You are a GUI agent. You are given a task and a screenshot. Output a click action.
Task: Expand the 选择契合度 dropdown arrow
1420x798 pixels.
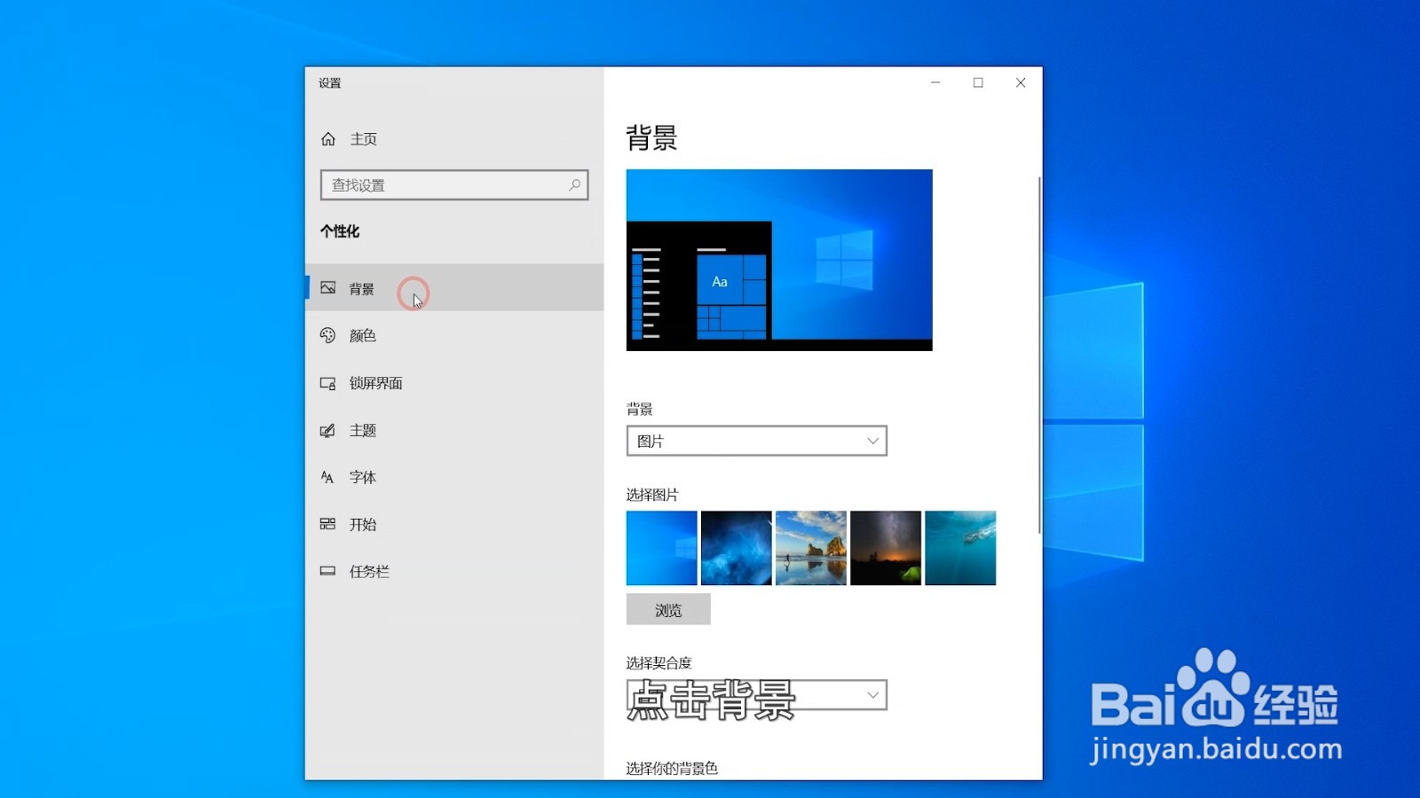click(x=872, y=695)
